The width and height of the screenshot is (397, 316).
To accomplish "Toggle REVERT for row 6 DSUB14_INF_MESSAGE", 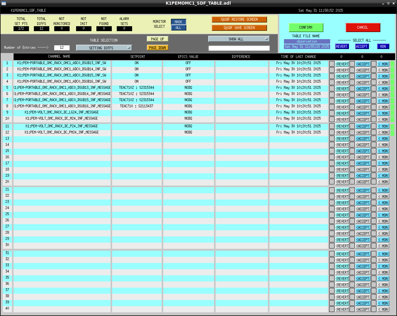I will click(342, 95).
